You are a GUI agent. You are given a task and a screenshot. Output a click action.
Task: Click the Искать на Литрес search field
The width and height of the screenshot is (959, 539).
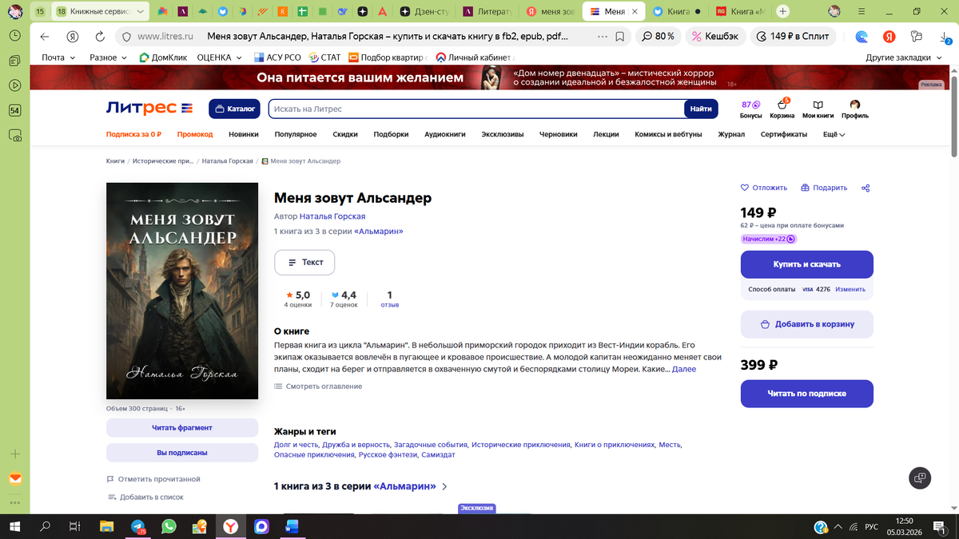479,107
